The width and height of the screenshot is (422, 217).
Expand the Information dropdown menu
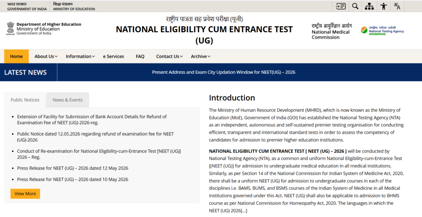[80, 56]
